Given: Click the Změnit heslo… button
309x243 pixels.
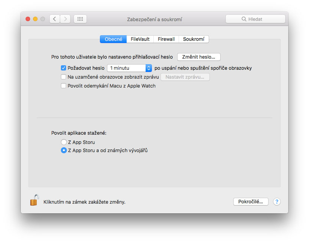Looking at the screenshot, I should click(199, 57).
